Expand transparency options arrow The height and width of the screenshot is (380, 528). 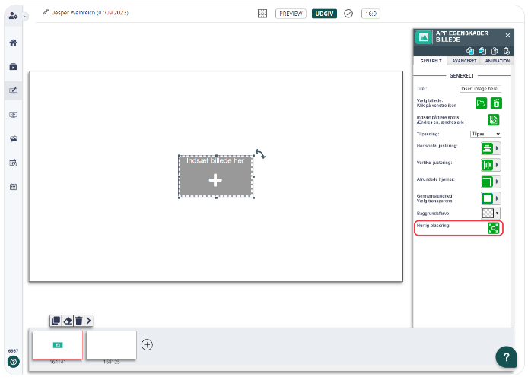[497, 198]
